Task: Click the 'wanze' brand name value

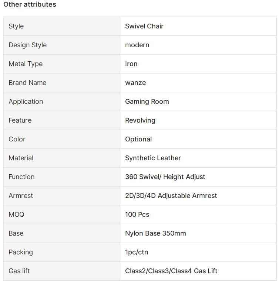Action: tap(135, 83)
